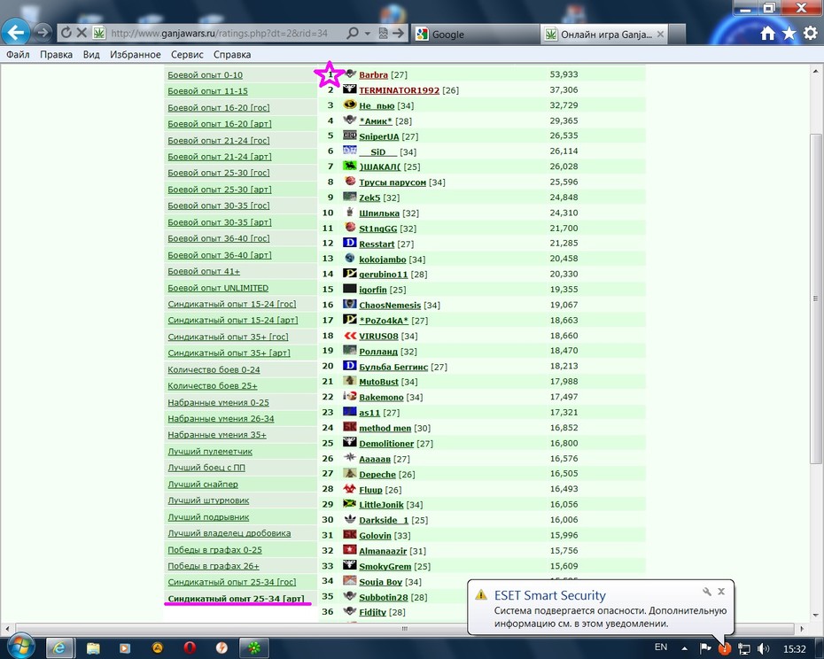The height and width of the screenshot is (659, 824).
Task: Click the search magnifier in the address bar
Action: pyautogui.click(x=353, y=33)
